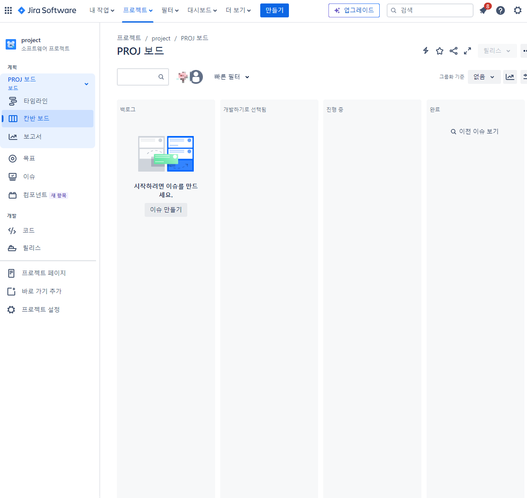527x498 pixels.
Task: Click the 진행 중 column header
Action: (335, 110)
